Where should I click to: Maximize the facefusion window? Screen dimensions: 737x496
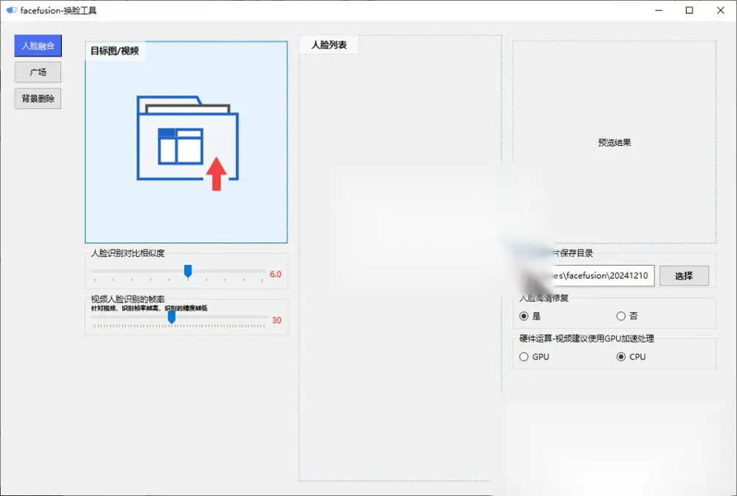[x=689, y=10]
